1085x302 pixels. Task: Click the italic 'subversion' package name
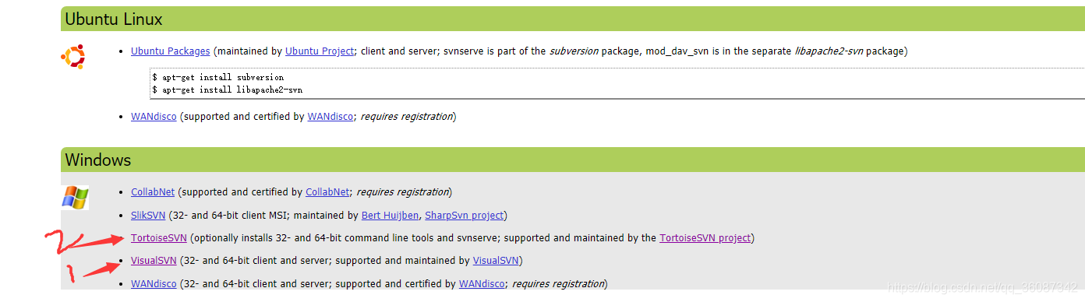click(574, 51)
